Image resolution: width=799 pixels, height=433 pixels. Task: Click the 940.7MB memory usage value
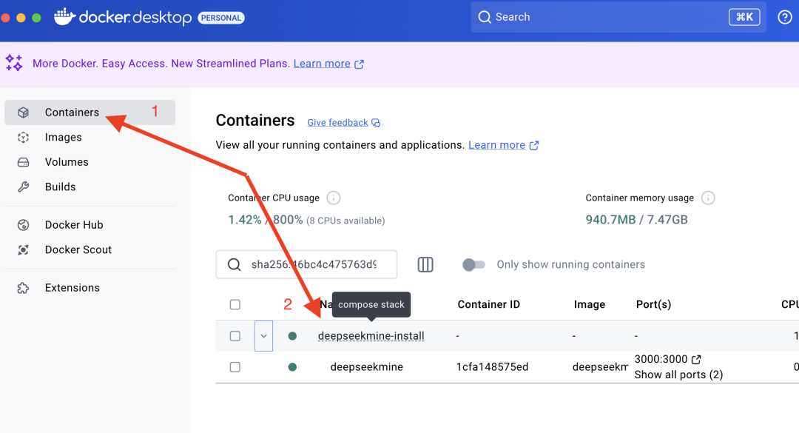(610, 220)
